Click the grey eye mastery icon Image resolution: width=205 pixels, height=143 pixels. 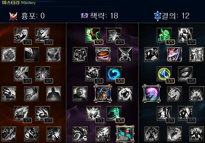click(x=185, y=74)
